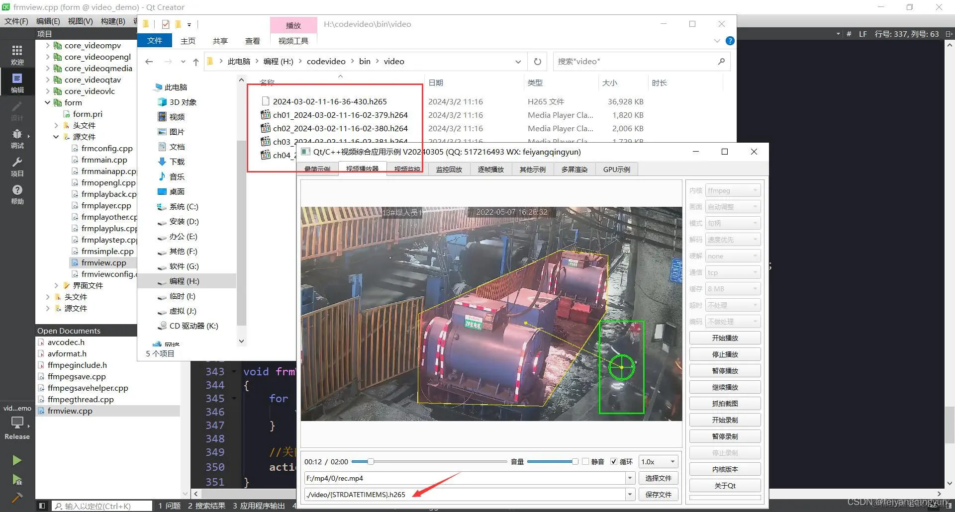Collapse the form project node
Viewport: 955px width, 512px height.
tap(48, 102)
